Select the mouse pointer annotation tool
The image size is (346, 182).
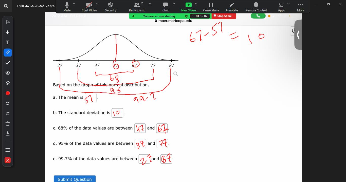[8, 22]
